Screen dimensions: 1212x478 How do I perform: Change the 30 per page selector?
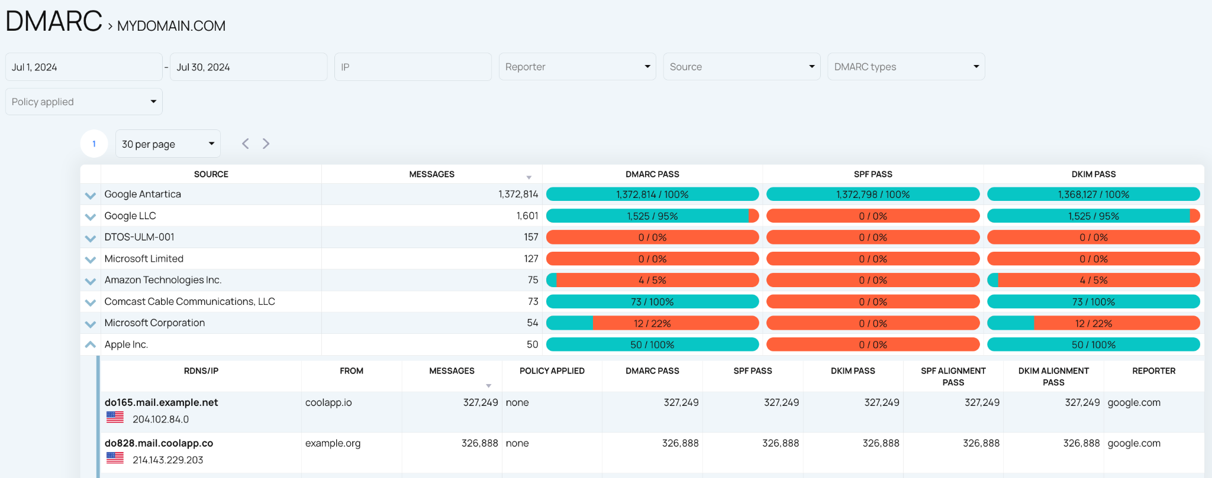click(168, 144)
